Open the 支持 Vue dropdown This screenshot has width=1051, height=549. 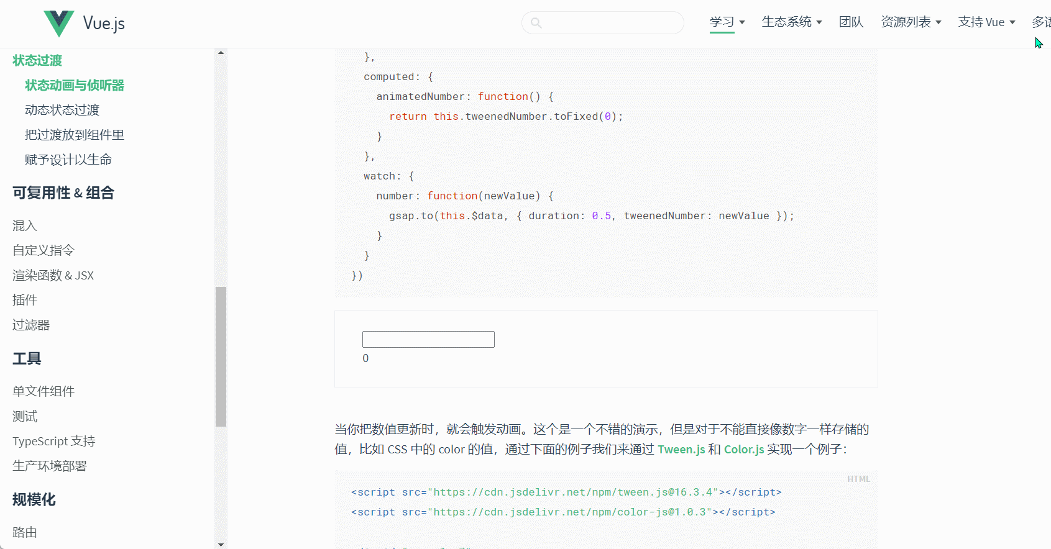tap(986, 22)
